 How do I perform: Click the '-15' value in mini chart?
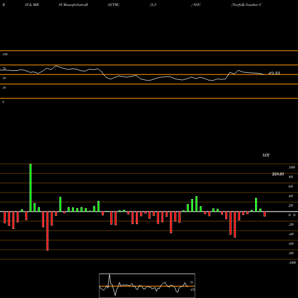[x=192, y=290]
